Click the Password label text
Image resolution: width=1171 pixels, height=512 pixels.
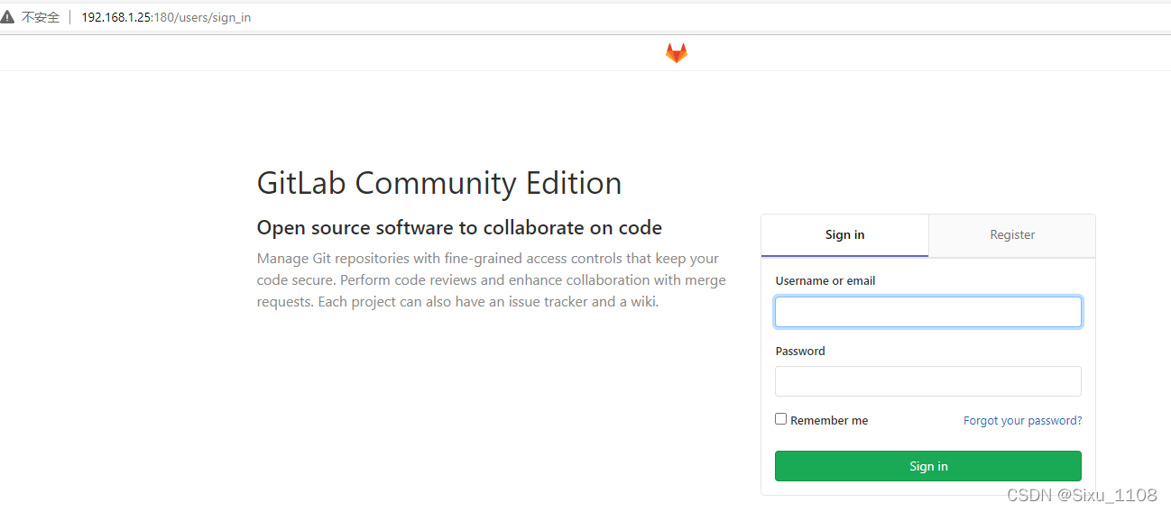tap(800, 352)
